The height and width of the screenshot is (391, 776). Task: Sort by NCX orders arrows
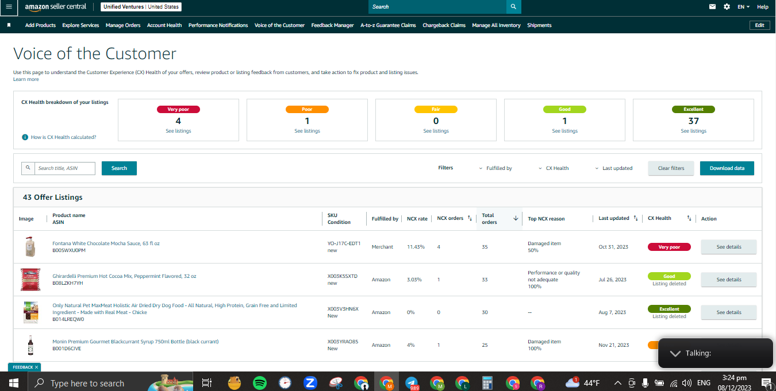click(470, 218)
